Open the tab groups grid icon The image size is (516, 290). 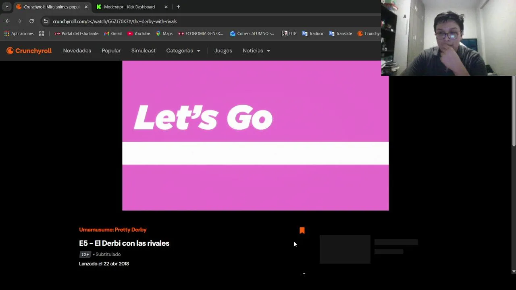coord(42,33)
